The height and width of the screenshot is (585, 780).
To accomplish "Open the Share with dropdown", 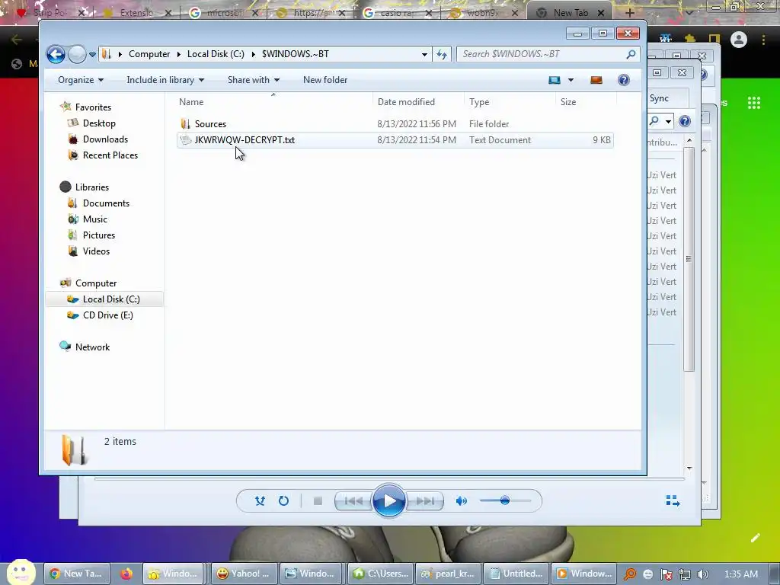I will coord(253,80).
